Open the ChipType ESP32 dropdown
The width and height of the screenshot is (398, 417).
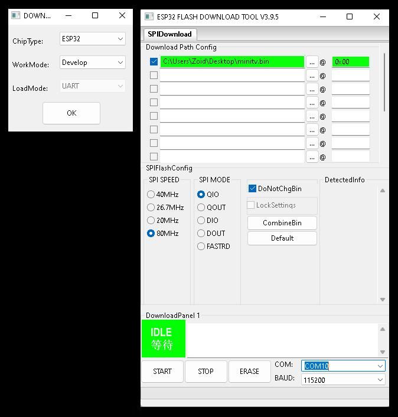click(x=93, y=39)
